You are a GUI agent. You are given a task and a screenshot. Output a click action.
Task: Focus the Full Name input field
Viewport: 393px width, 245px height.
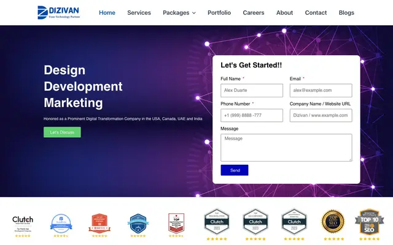click(x=252, y=90)
